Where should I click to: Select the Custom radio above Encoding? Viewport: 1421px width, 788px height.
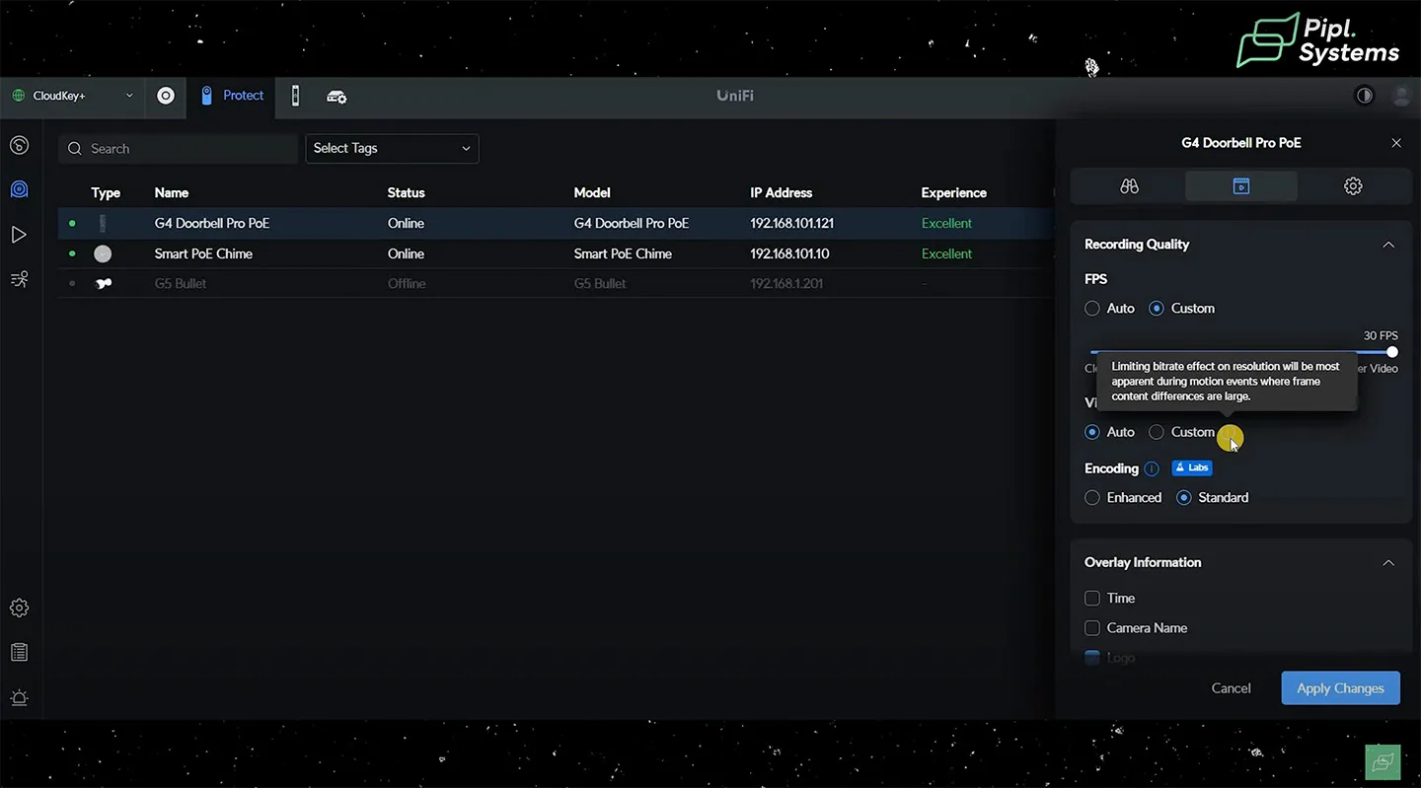pos(1157,432)
